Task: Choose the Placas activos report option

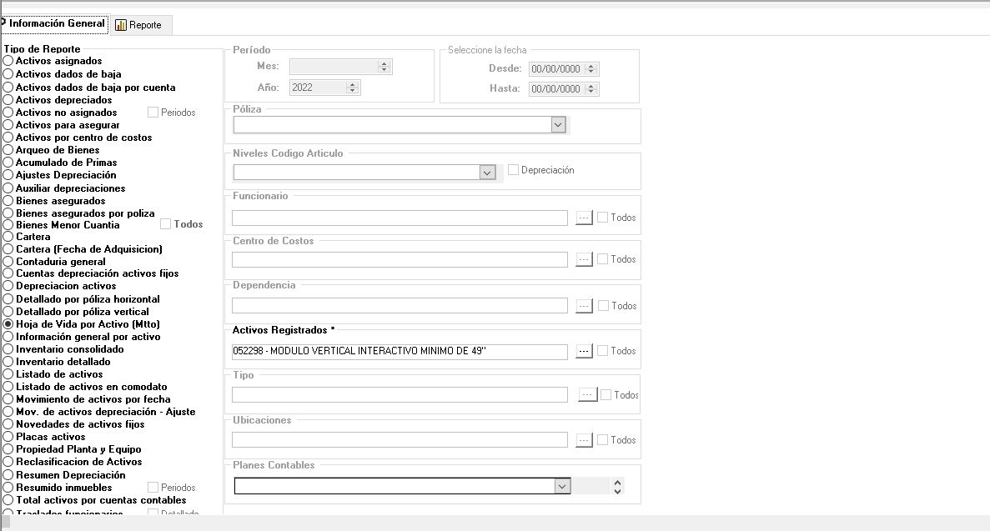Action: click(8, 437)
